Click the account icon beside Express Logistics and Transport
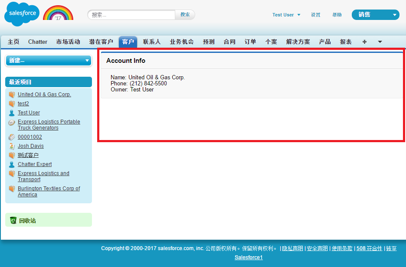The width and height of the screenshot is (406, 267). [x=12, y=173]
